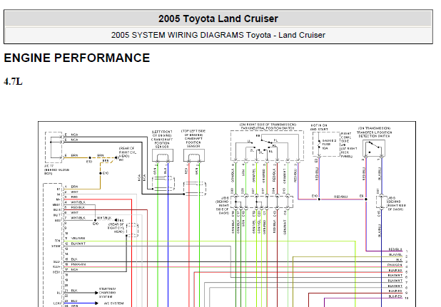Viewport: 441px width, 307px height.
Task: Click the crankshaft position sensor symbol box
Action: 163,155
